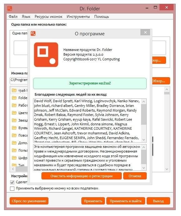Image resolution: width=181 pixels, height=216 pixels.
Task: Click Версия продукта: 2.3.0.0 text
Action: click(x=83, y=55)
